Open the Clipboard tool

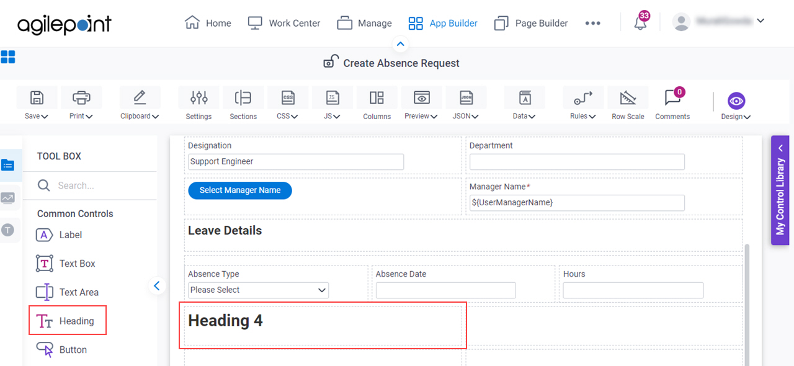[140, 98]
